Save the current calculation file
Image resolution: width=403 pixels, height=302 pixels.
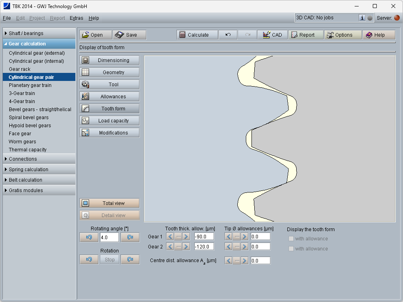pos(129,35)
